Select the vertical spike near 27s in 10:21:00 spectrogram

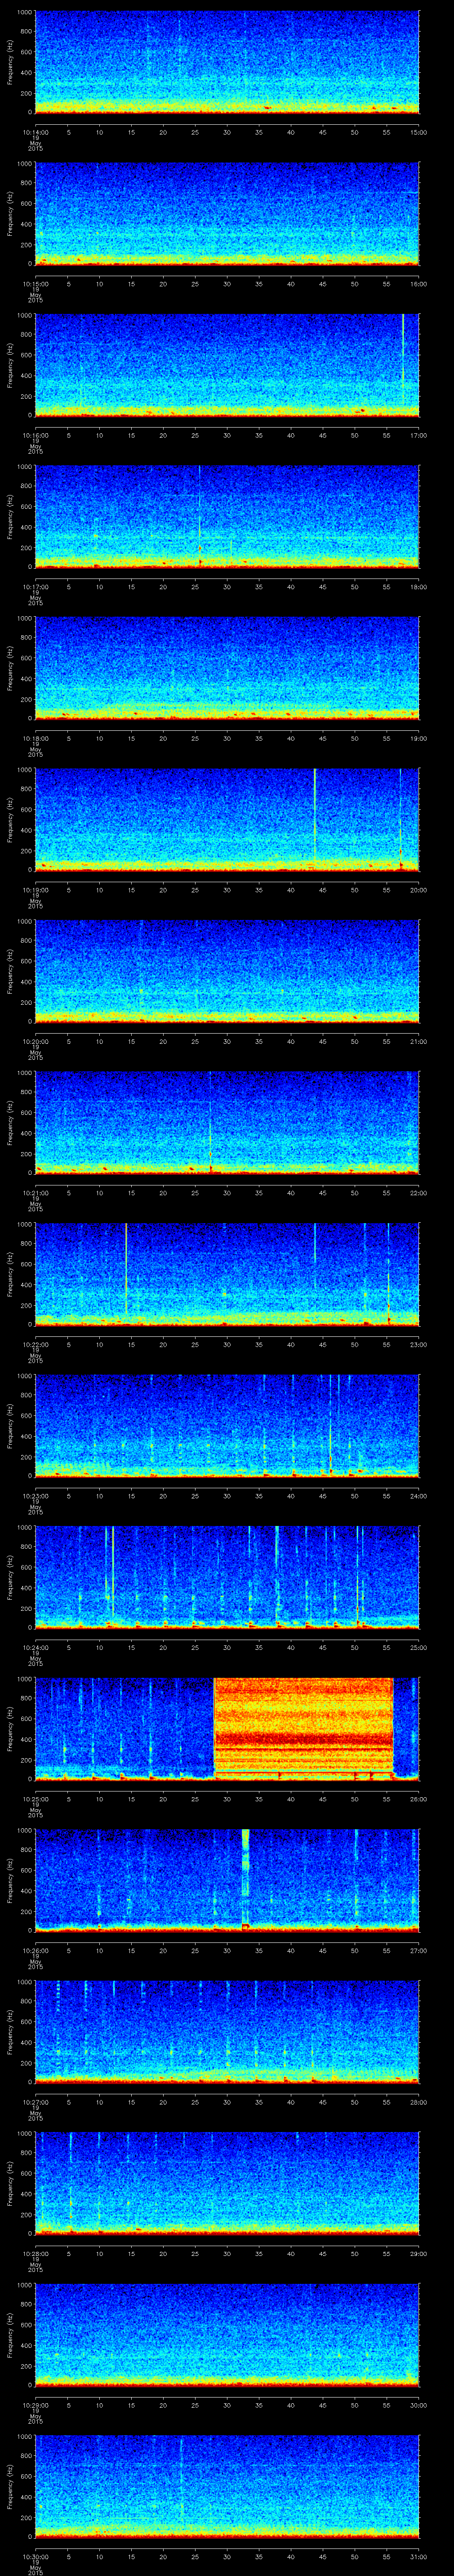click(x=210, y=1122)
